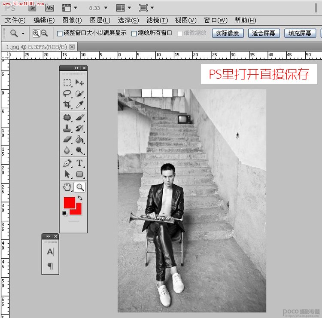Select the Brush tool
Screen dimensions: 322x318
pos(80,117)
